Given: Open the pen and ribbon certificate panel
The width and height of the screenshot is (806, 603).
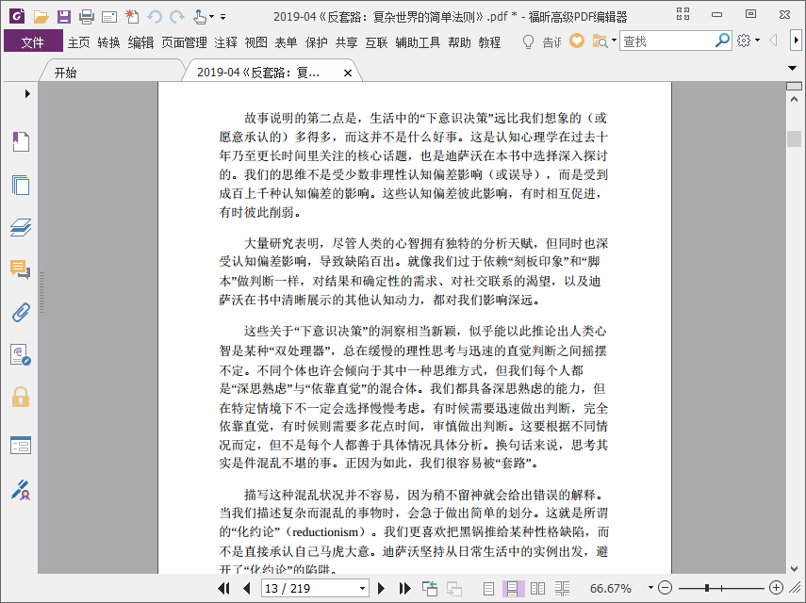Looking at the screenshot, I should click(21, 490).
